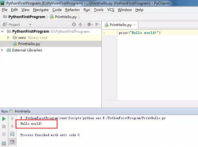The width and height of the screenshot is (198, 147).
Task: Open the VCS menu
Action: pyautogui.click(x=111, y=10)
